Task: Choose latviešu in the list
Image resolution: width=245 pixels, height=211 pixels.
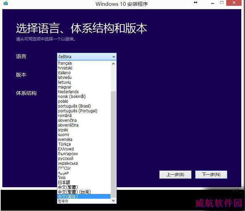Action: click(84, 78)
